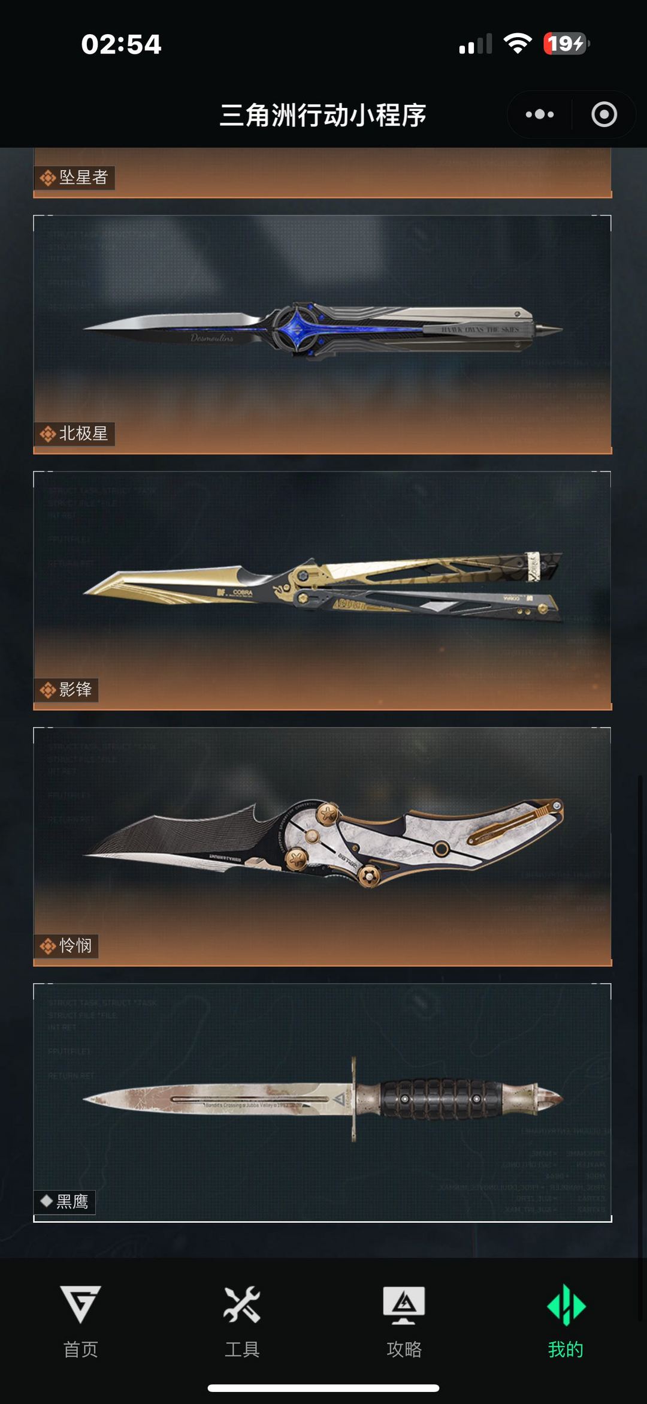Screen dimensions: 647x1404
Task: Select the 怜悯 folding knife card
Action: [x=322, y=847]
